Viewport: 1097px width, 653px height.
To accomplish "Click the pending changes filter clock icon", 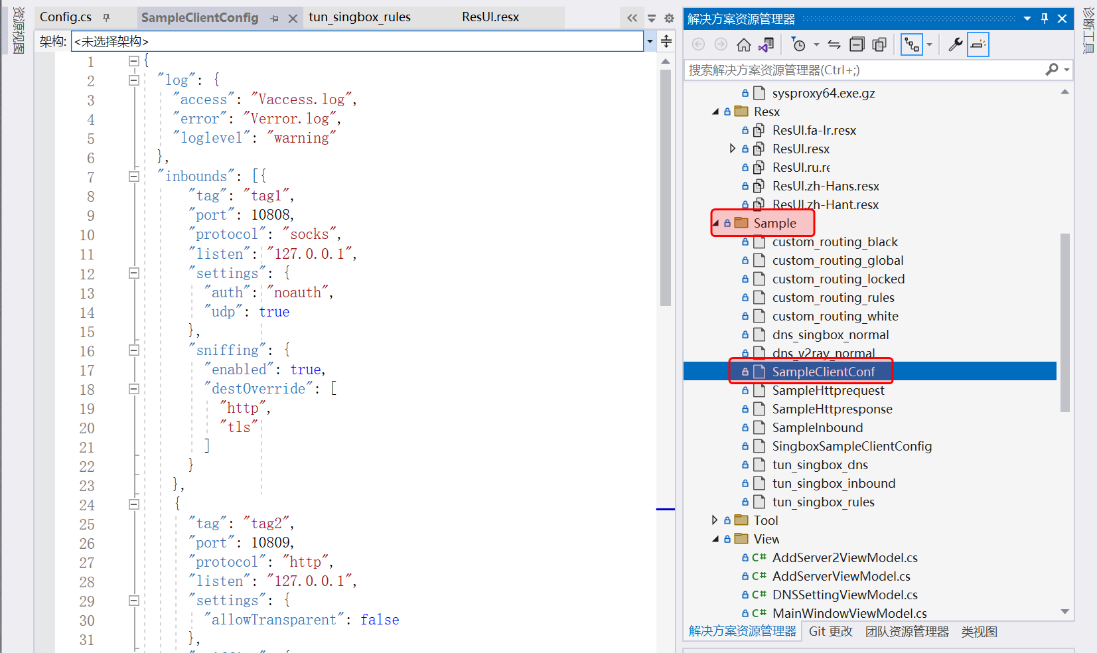I will 799,45.
